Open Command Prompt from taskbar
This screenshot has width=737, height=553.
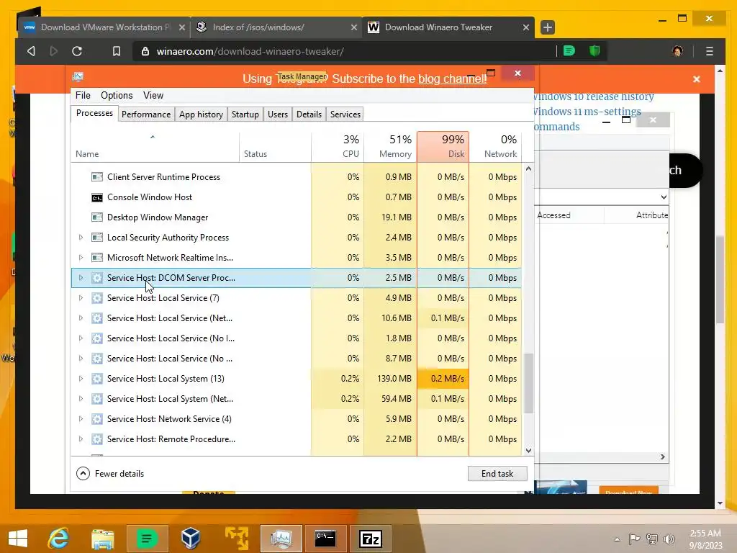click(x=325, y=539)
